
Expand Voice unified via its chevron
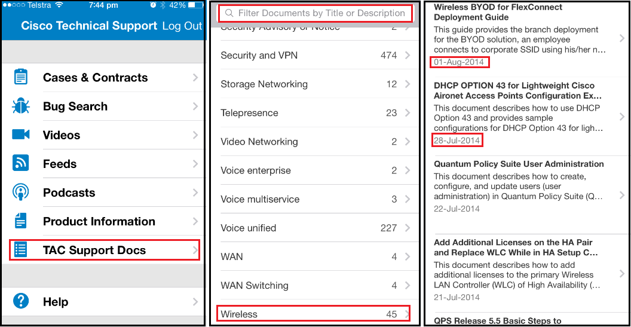[x=408, y=228]
